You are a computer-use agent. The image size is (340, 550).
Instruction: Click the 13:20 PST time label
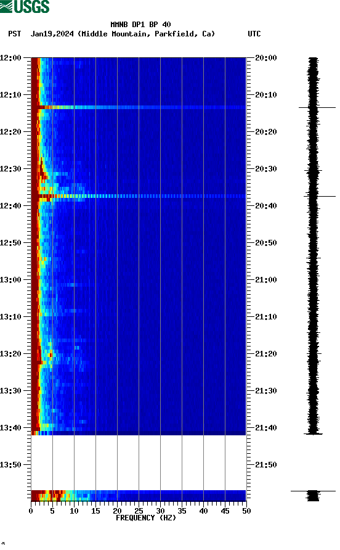[x=10, y=354]
